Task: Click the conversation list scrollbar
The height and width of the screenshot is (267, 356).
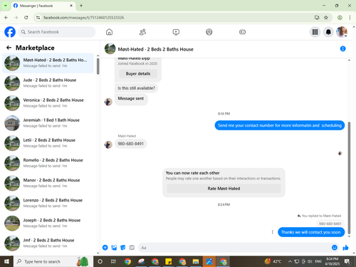Action: [x=98, y=66]
